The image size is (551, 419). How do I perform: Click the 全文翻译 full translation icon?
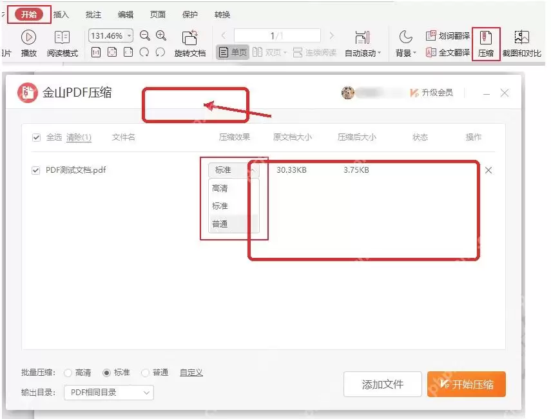coord(431,52)
